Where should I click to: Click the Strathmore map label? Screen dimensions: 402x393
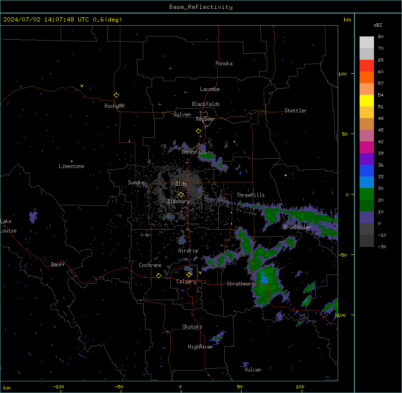coord(241,284)
